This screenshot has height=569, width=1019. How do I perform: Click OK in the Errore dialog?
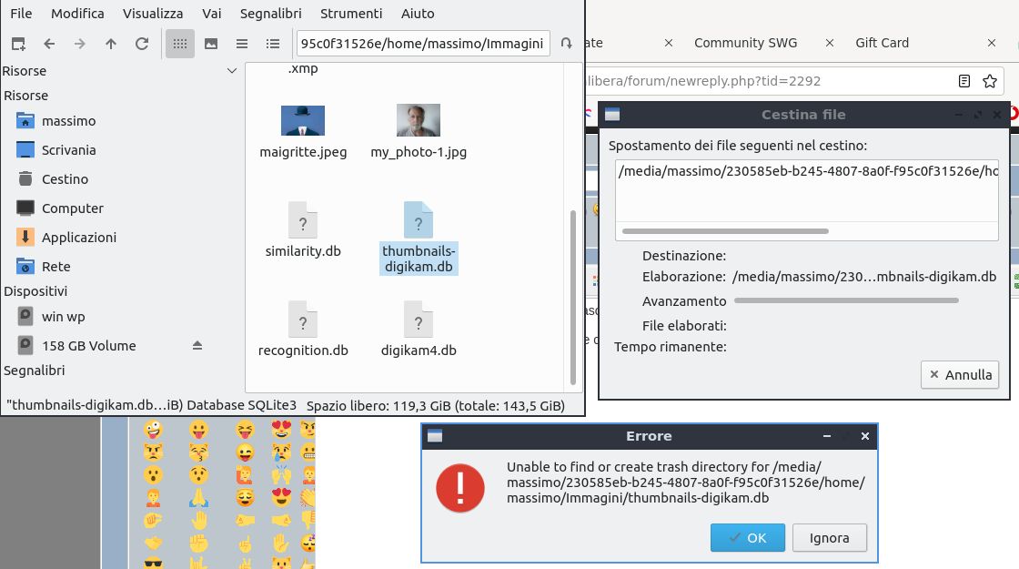(747, 538)
